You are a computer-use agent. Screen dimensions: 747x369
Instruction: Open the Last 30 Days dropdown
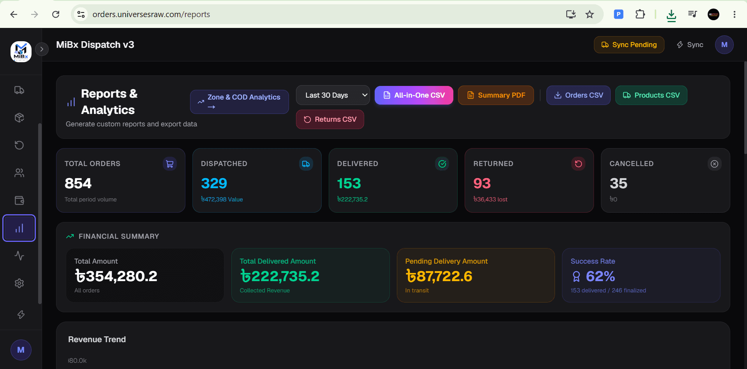333,95
